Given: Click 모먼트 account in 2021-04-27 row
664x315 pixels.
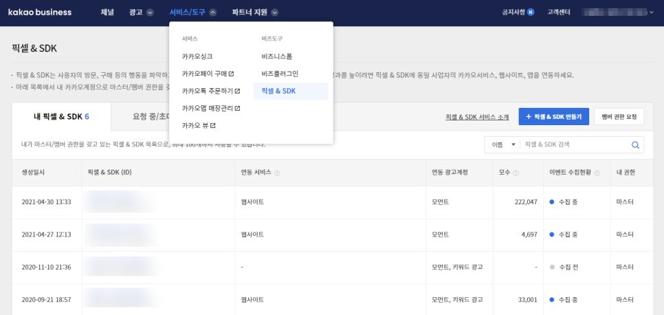Looking at the screenshot, I should 441,235.
